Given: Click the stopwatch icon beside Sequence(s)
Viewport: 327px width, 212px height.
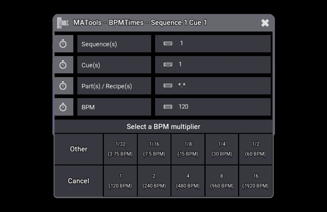Looking at the screenshot, I should [63, 44].
